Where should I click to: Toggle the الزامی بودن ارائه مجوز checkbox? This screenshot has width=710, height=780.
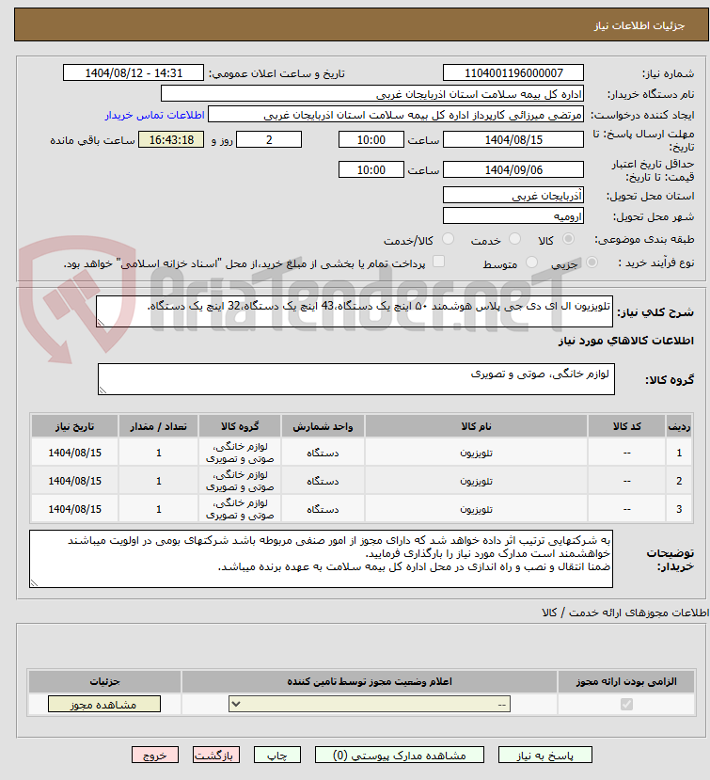point(626,704)
